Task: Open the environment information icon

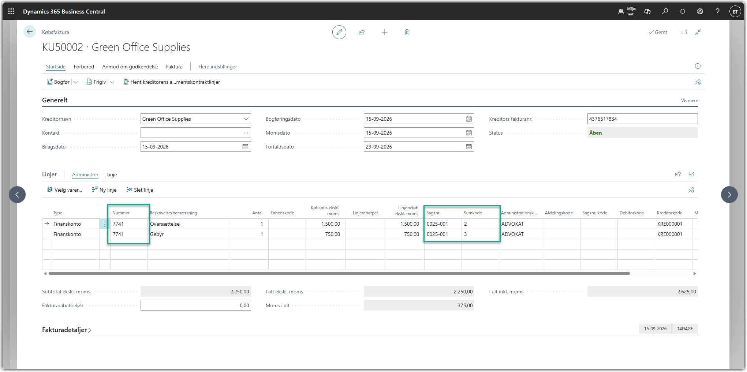Action: tap(621, 11)
